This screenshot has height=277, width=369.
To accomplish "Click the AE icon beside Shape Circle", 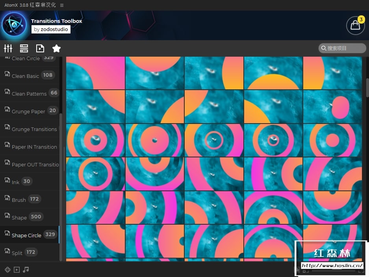I will [x=7, y=233].
